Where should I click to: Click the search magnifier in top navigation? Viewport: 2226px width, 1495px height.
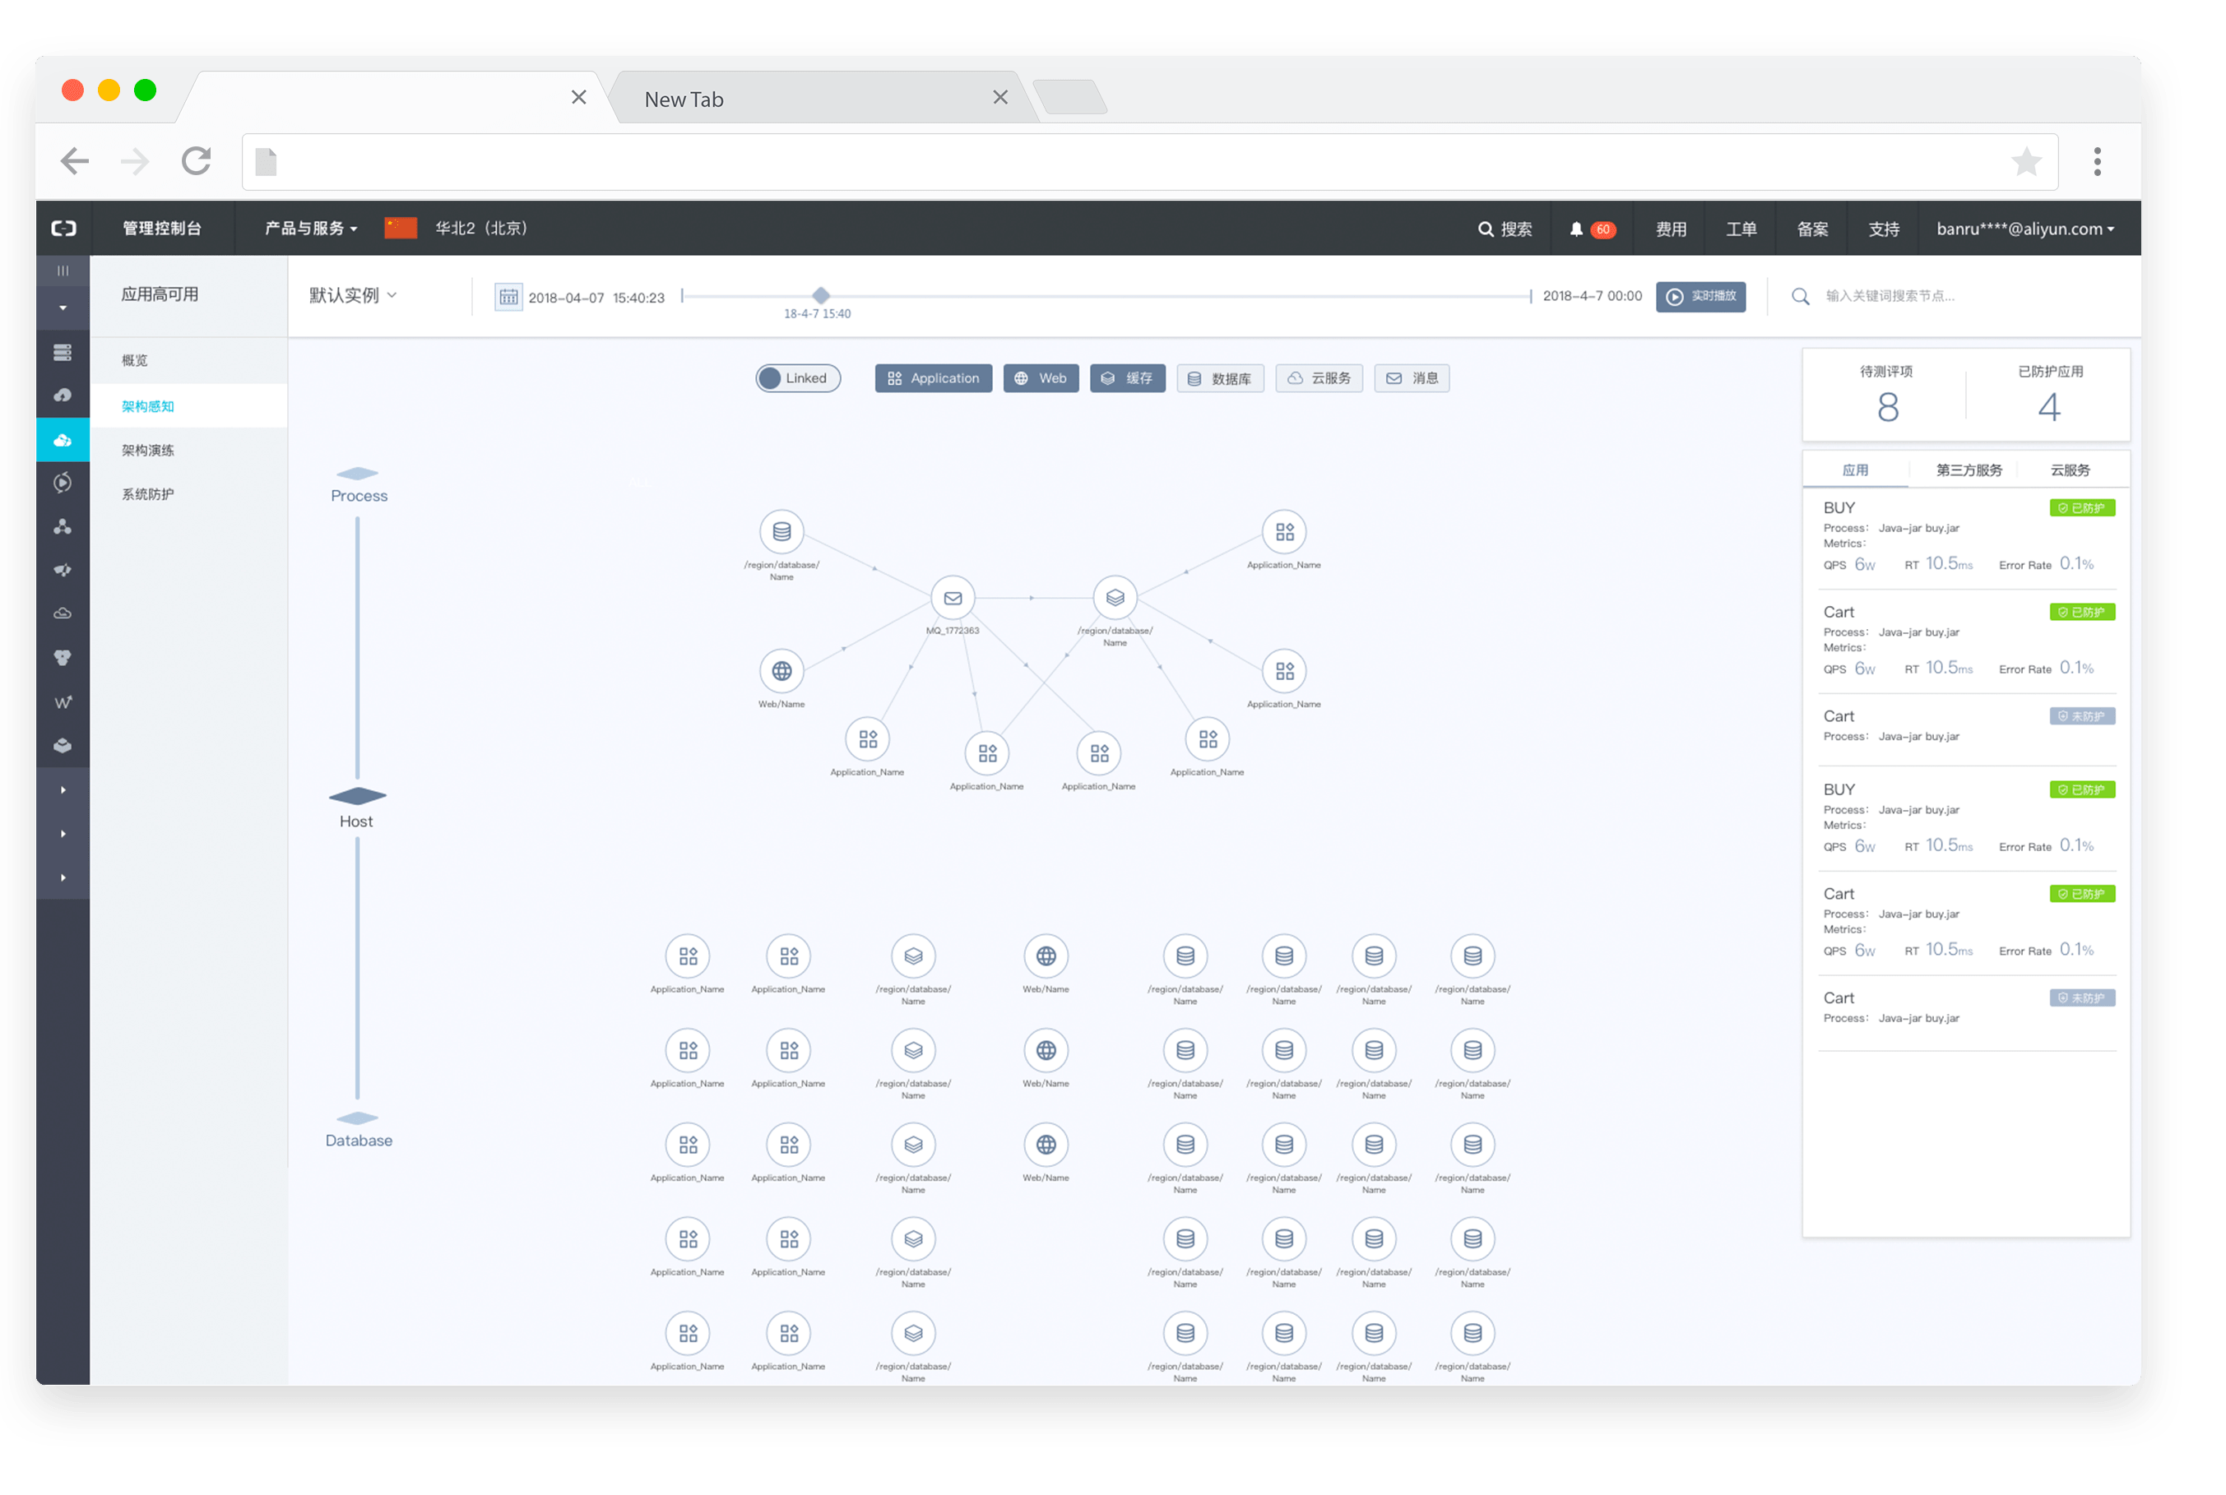[1485, 229]
